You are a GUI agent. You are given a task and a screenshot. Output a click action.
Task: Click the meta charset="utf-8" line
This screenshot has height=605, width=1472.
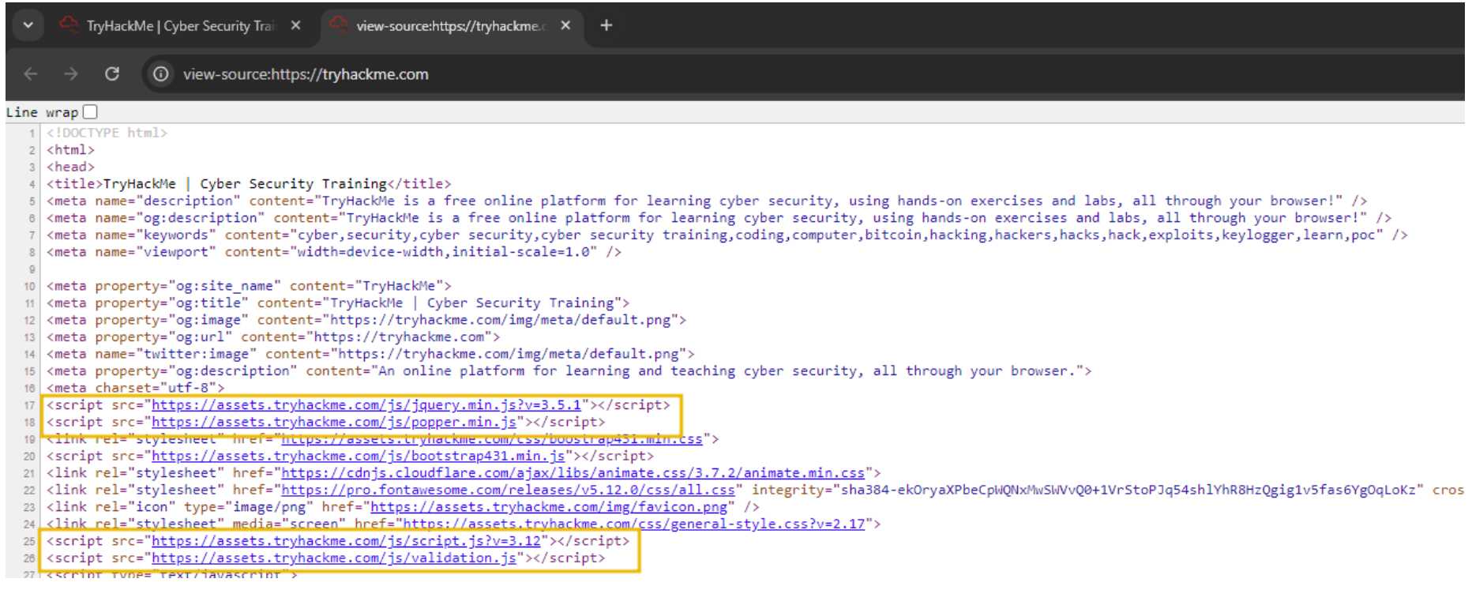(136, 389)
